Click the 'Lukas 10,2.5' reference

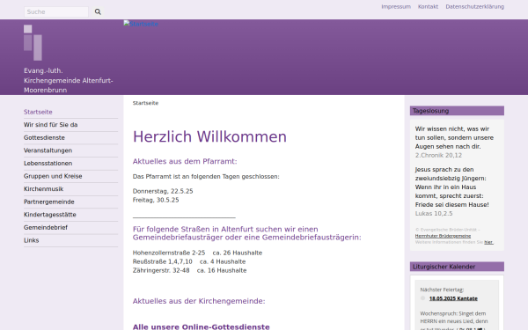point(434,214)
